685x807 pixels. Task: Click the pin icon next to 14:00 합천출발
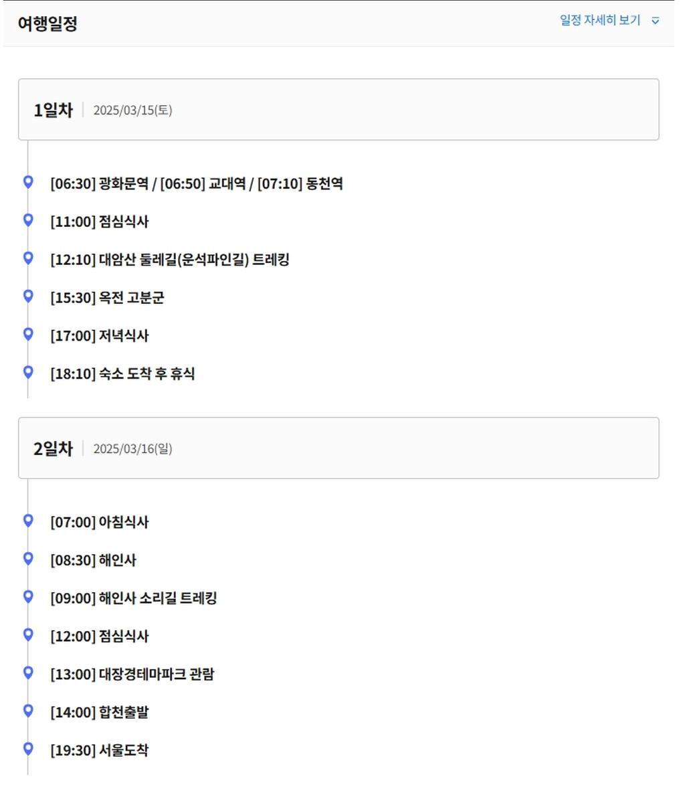[x=28, y=711]
